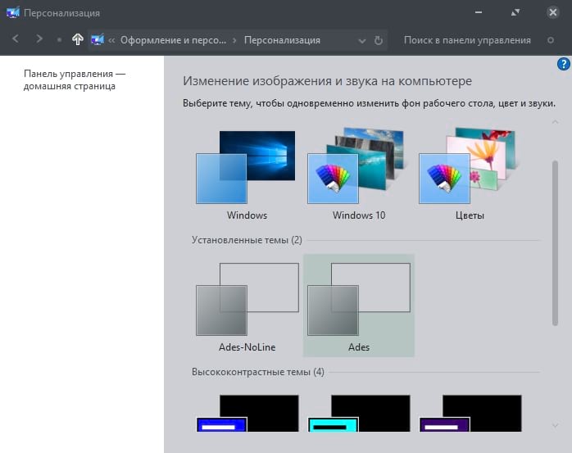572x453 pixels.
Task: Click the Personalization window title icon
Action: point(13,13)
